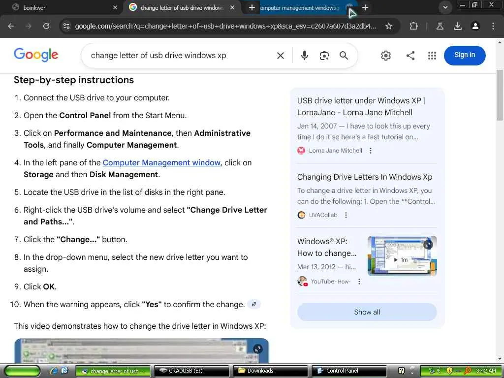Bookmark this page with the star
This screenshot has height=378, width=504.
(389, 26)
